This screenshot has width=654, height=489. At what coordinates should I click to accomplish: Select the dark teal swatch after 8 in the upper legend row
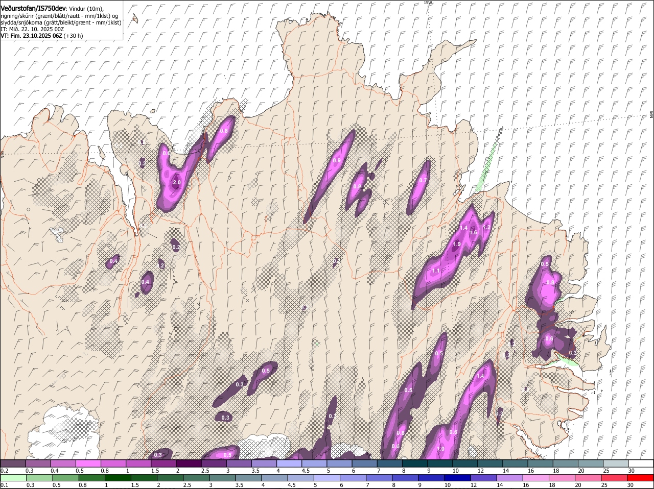415,463
